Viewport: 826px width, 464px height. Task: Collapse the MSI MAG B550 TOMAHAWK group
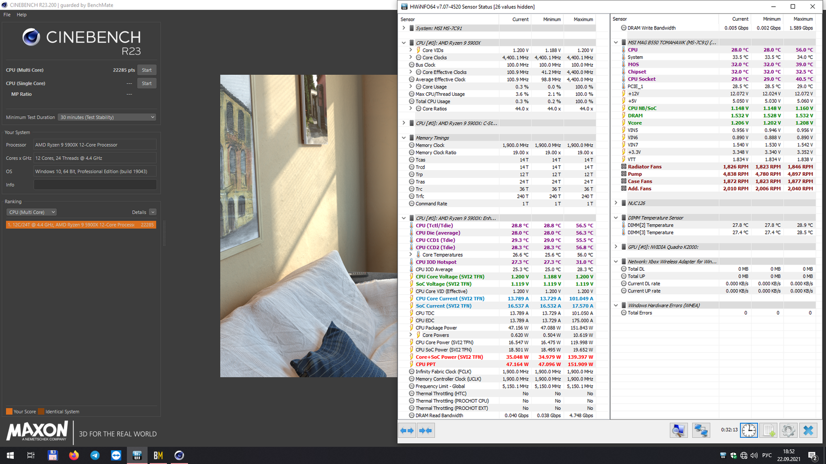tap(616, 43)
